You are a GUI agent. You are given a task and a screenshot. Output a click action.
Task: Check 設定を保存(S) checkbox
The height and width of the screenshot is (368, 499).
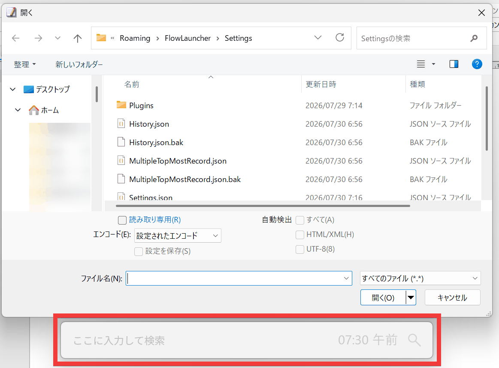tap(139, 251)
